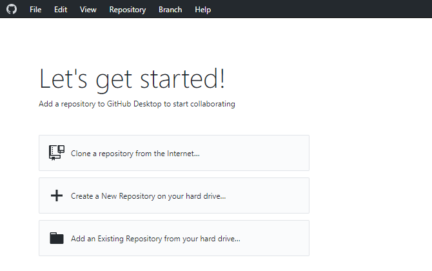
Task: Click the "Add a repository to GitHub Desktop" subtitle
Action: pos(137,104)
